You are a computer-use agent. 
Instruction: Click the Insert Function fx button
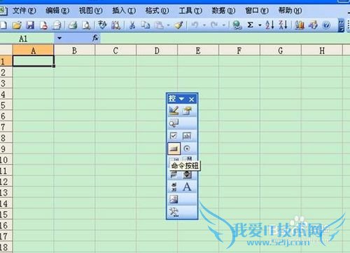pyautogui.click(x=95, y=38)
